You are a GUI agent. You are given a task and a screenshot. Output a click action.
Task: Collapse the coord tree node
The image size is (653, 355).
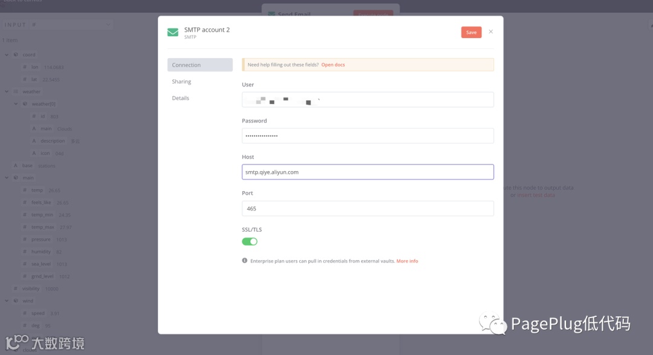coord(7,54)
